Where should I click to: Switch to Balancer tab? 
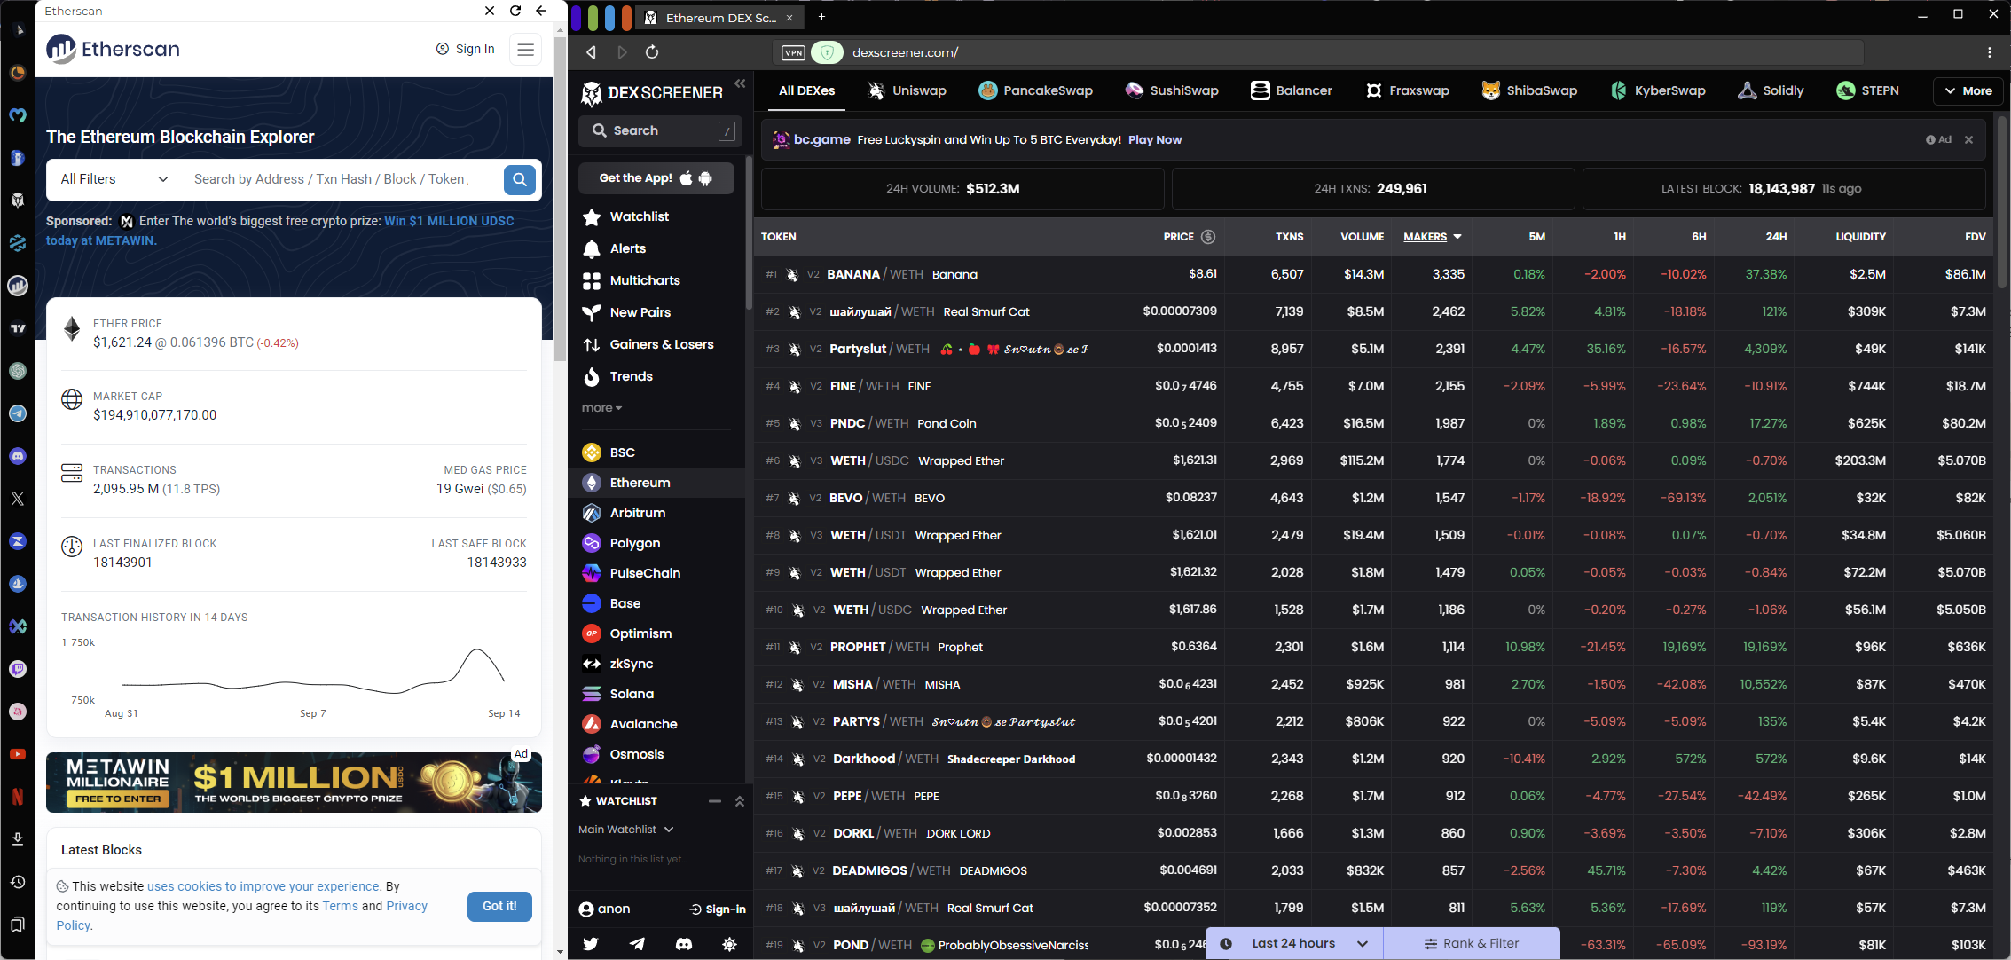coord(1292,90)
